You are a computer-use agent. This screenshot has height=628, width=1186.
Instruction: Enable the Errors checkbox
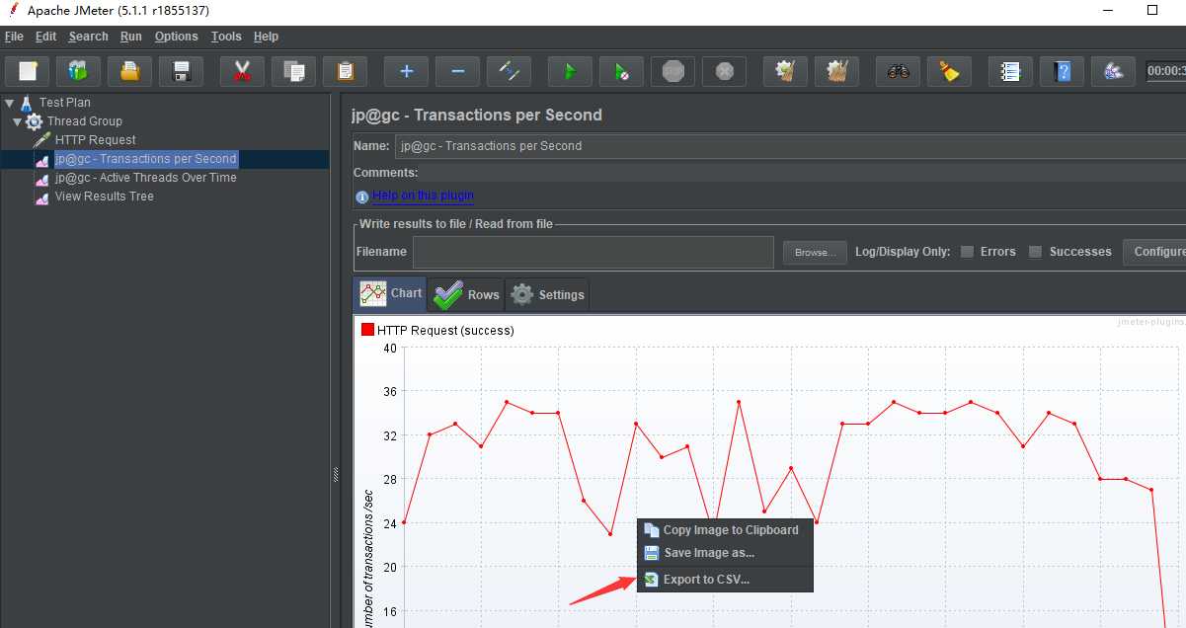pos(967,252)
